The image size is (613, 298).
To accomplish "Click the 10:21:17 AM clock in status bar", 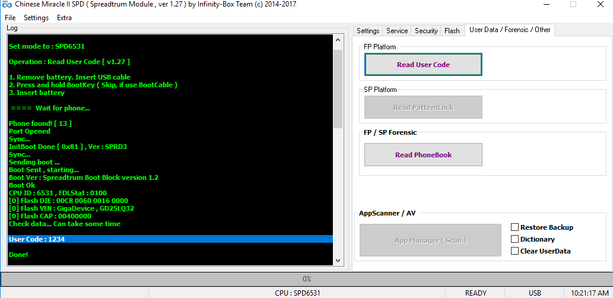I will pos(589,293).
